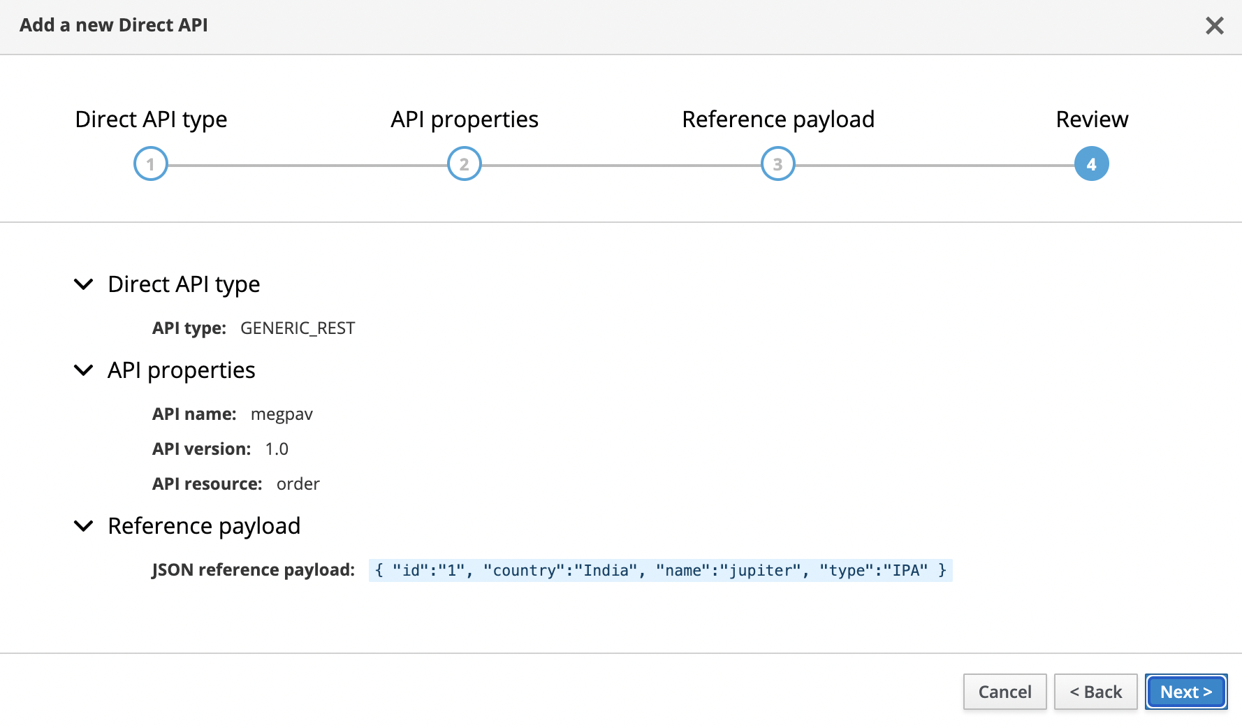
Task: Select the step 4 Review circle
Action: 1091,164
